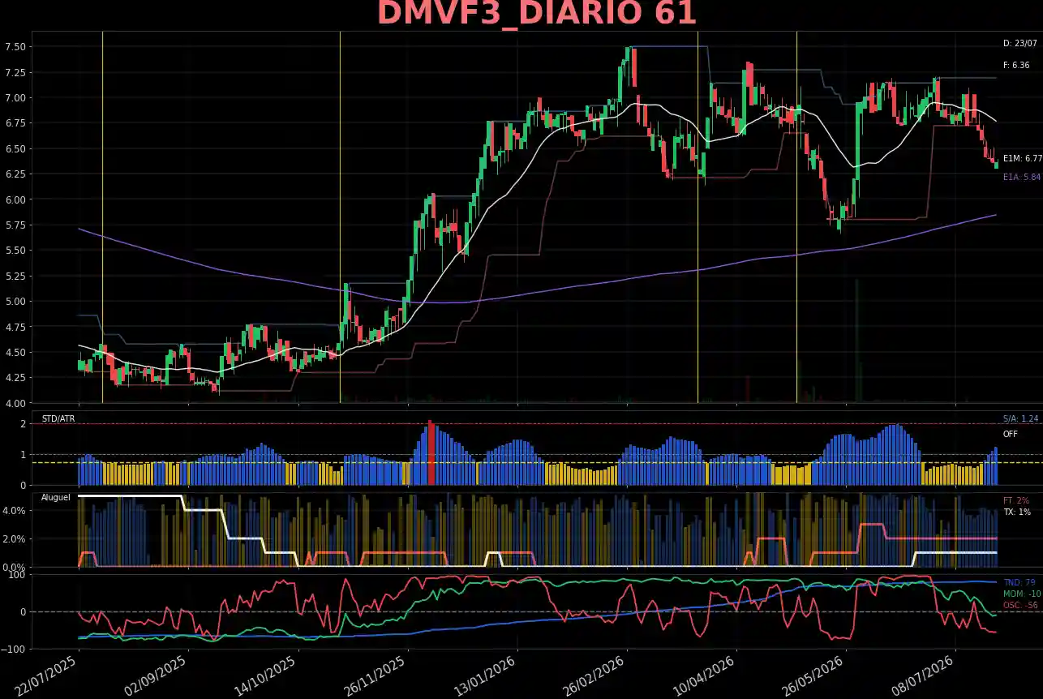Screen dimensions: 1043x699
Task: Click the 6.75 price axis label
Action: coord(16,123)
